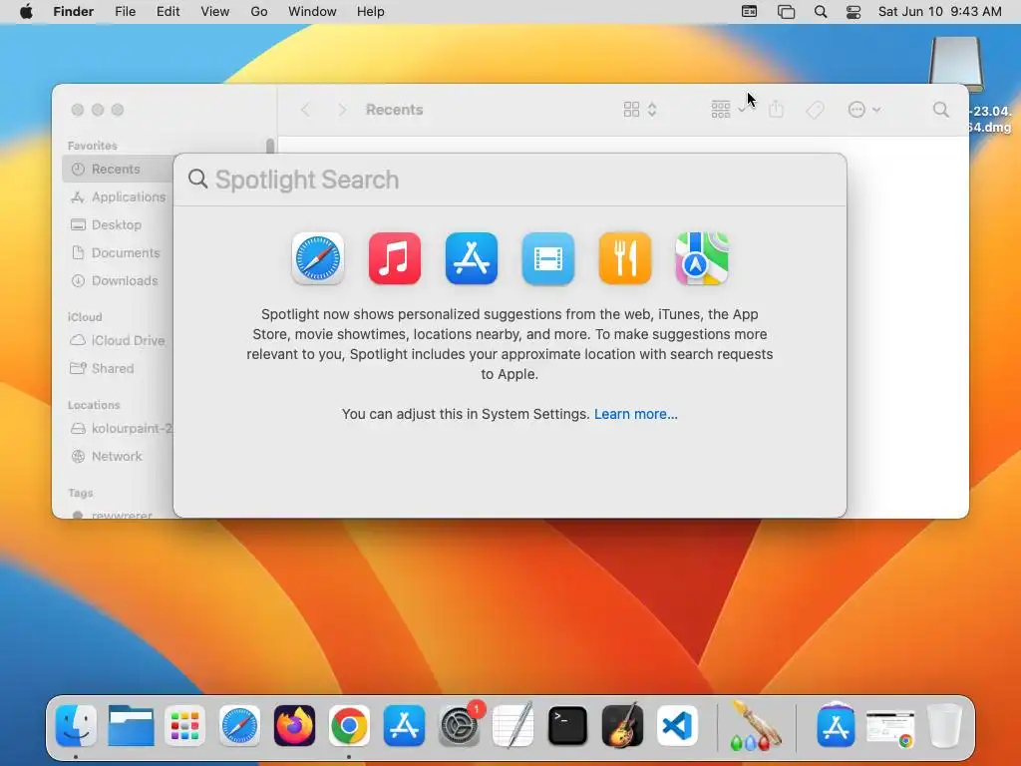
Task: Open KolourPaint brushes icon in Dock
Action: pos(755,726)
